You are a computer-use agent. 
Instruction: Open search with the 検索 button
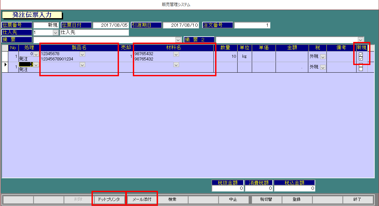pos(172,199)
